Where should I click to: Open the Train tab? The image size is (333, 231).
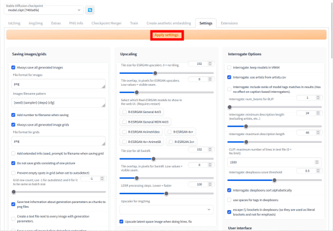[134, 23]
